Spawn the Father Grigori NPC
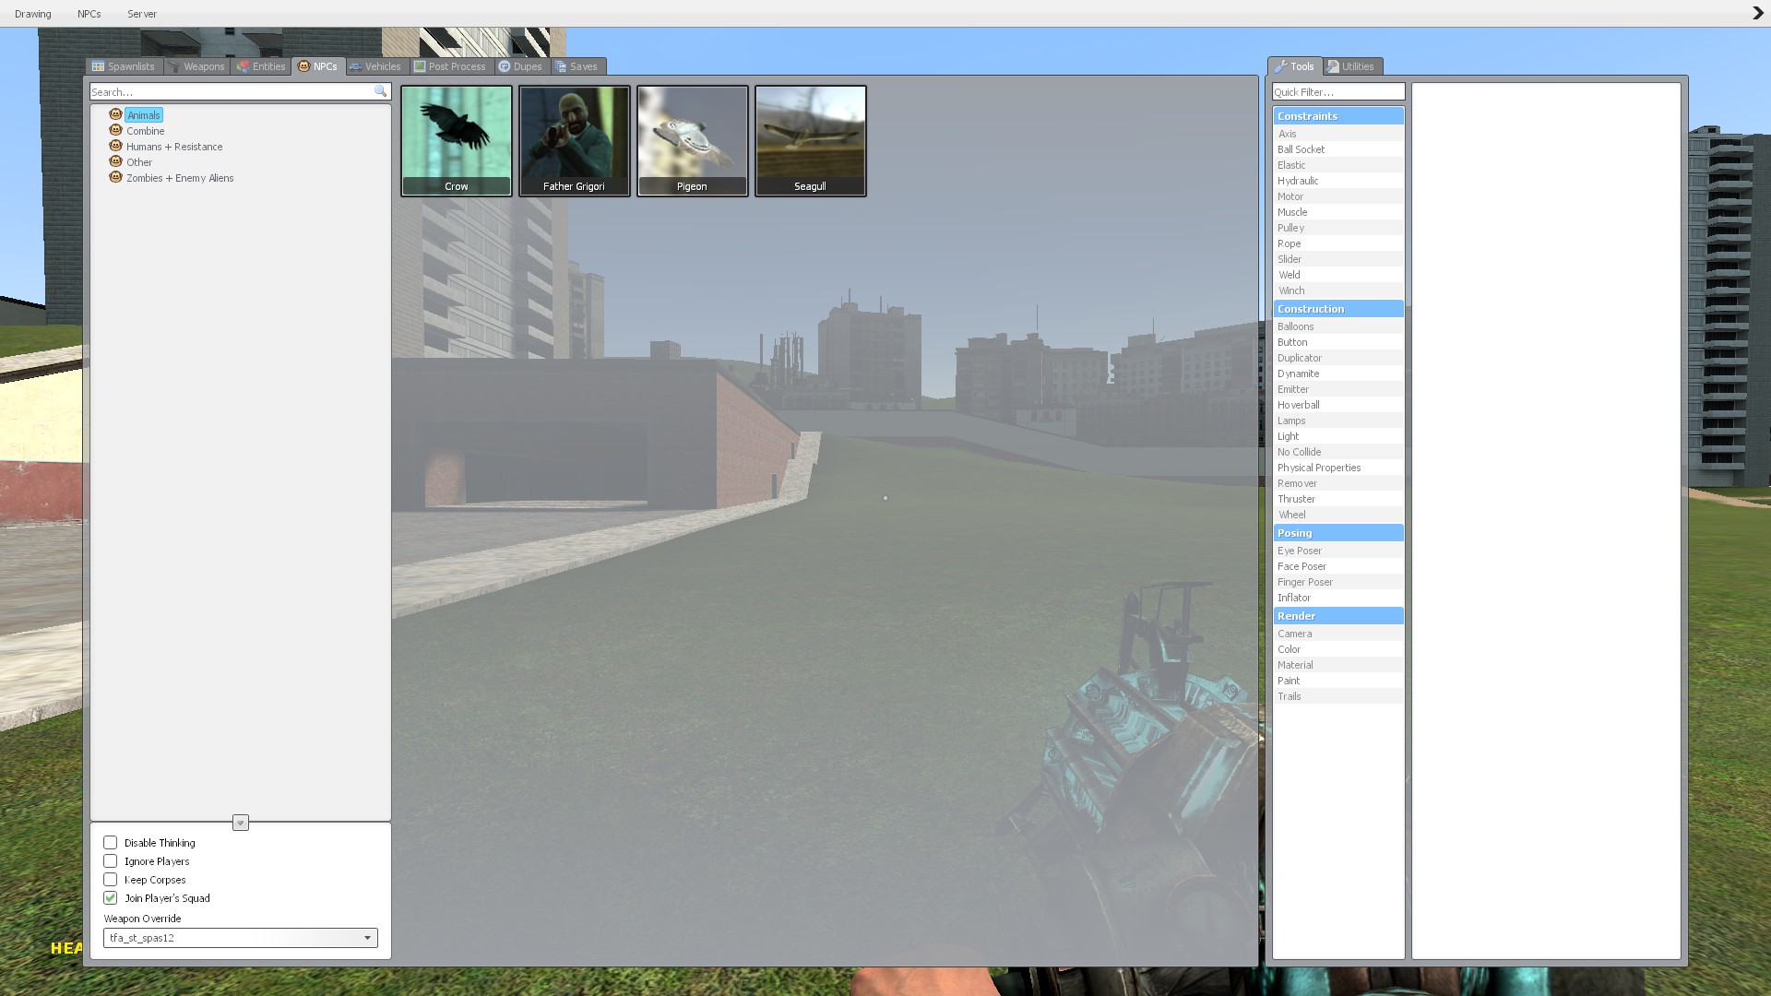This screenshot has height=996, width=1771. coord(575,141)
